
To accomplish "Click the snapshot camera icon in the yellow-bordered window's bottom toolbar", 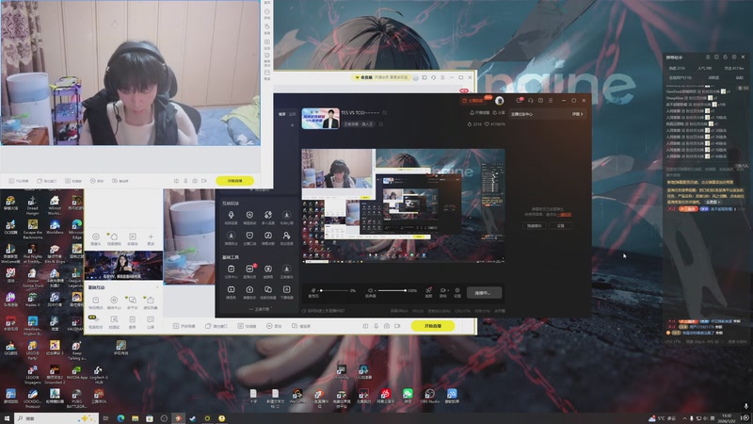I will point(387,326).
